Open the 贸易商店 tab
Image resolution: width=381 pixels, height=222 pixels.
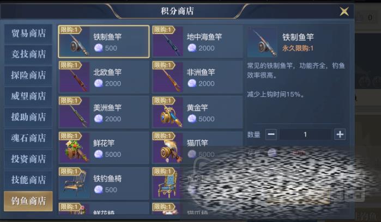click(28, 34)
